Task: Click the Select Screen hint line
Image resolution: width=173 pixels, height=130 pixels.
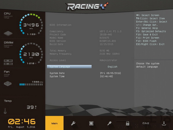Action: pos(148,15)
